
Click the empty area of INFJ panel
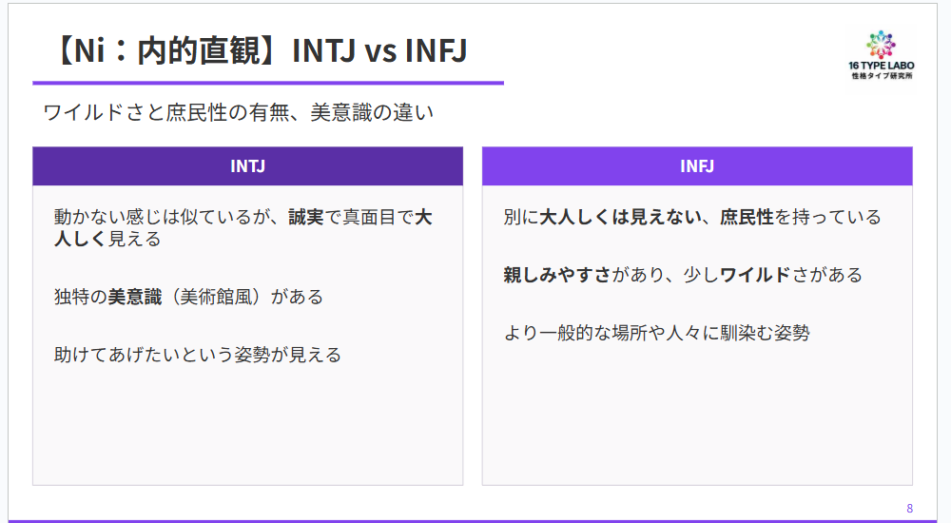pyautogui.click(x=697, y=418)
